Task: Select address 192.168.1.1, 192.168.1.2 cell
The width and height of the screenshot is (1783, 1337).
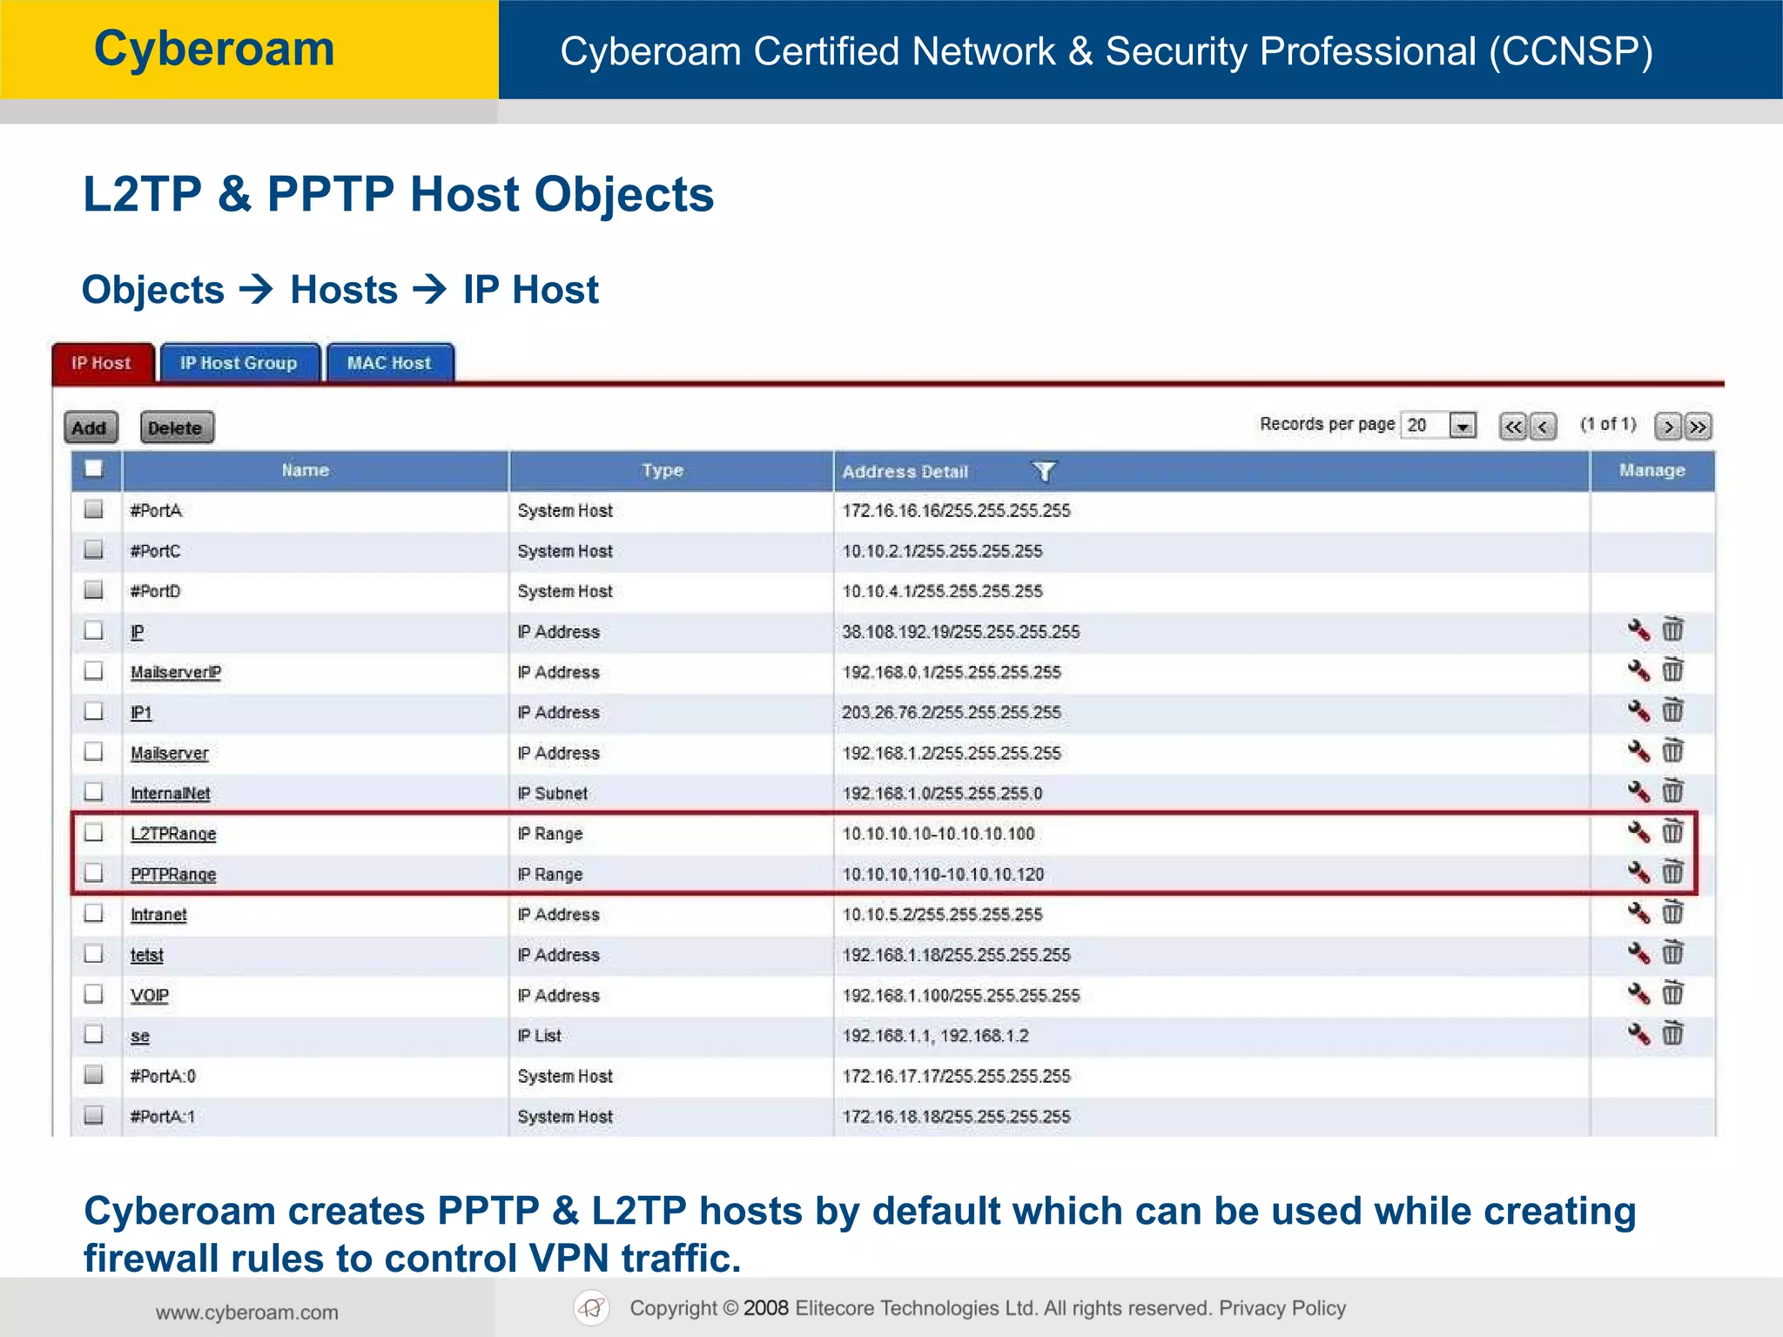Action: pyautogui.click(x=935, y=1036)
